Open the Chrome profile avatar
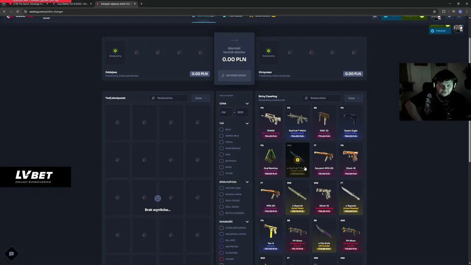Screen dimensions: 471x265 [x=460, y=11]
